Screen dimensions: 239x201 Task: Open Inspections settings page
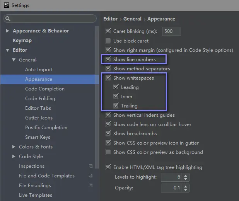(x=32, y=166)
